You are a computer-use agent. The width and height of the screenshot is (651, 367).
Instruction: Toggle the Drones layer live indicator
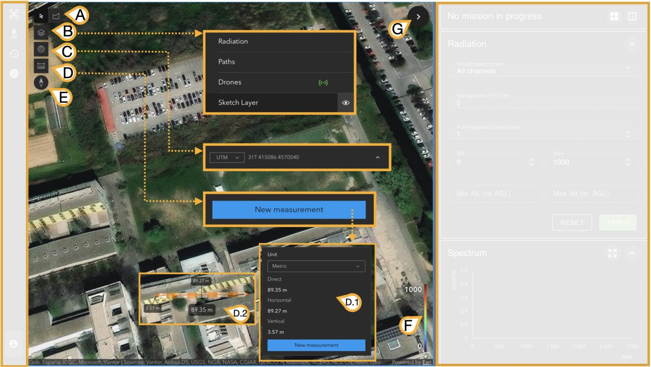(323, 83)
